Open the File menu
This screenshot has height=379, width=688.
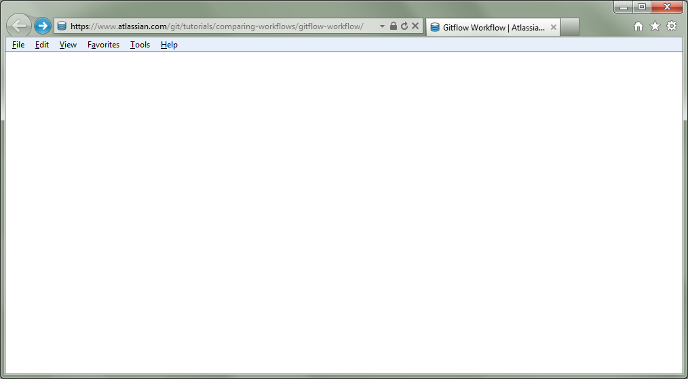18,45
